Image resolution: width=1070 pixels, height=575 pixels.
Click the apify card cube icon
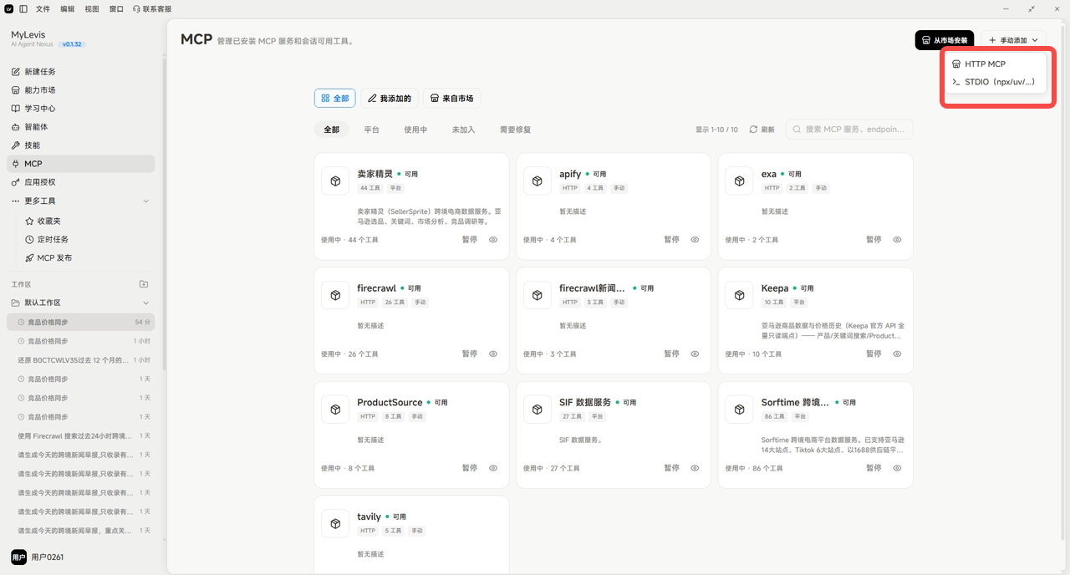538,181
